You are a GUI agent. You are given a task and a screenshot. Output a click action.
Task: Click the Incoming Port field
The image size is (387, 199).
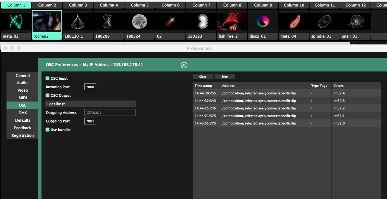(90, 87)
